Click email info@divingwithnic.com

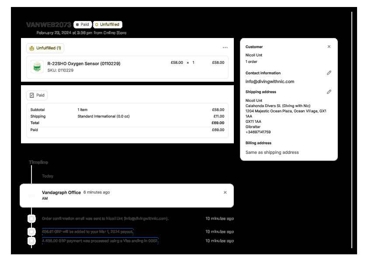click(270, 81)
